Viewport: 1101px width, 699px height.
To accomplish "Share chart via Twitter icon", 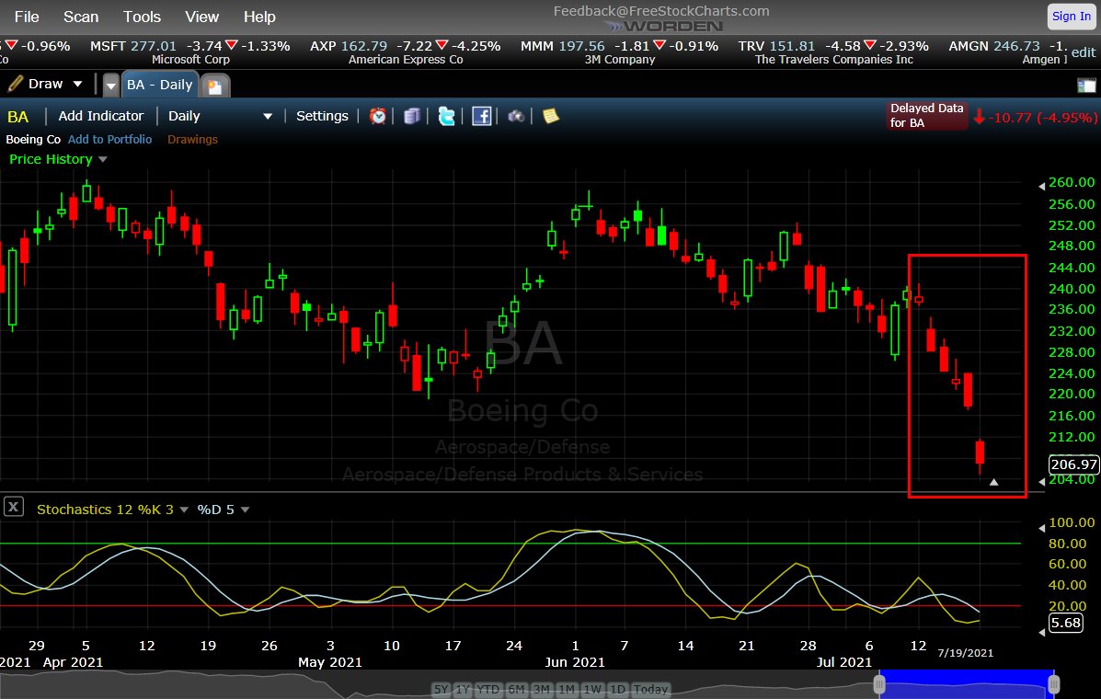I will pos(447,116).
